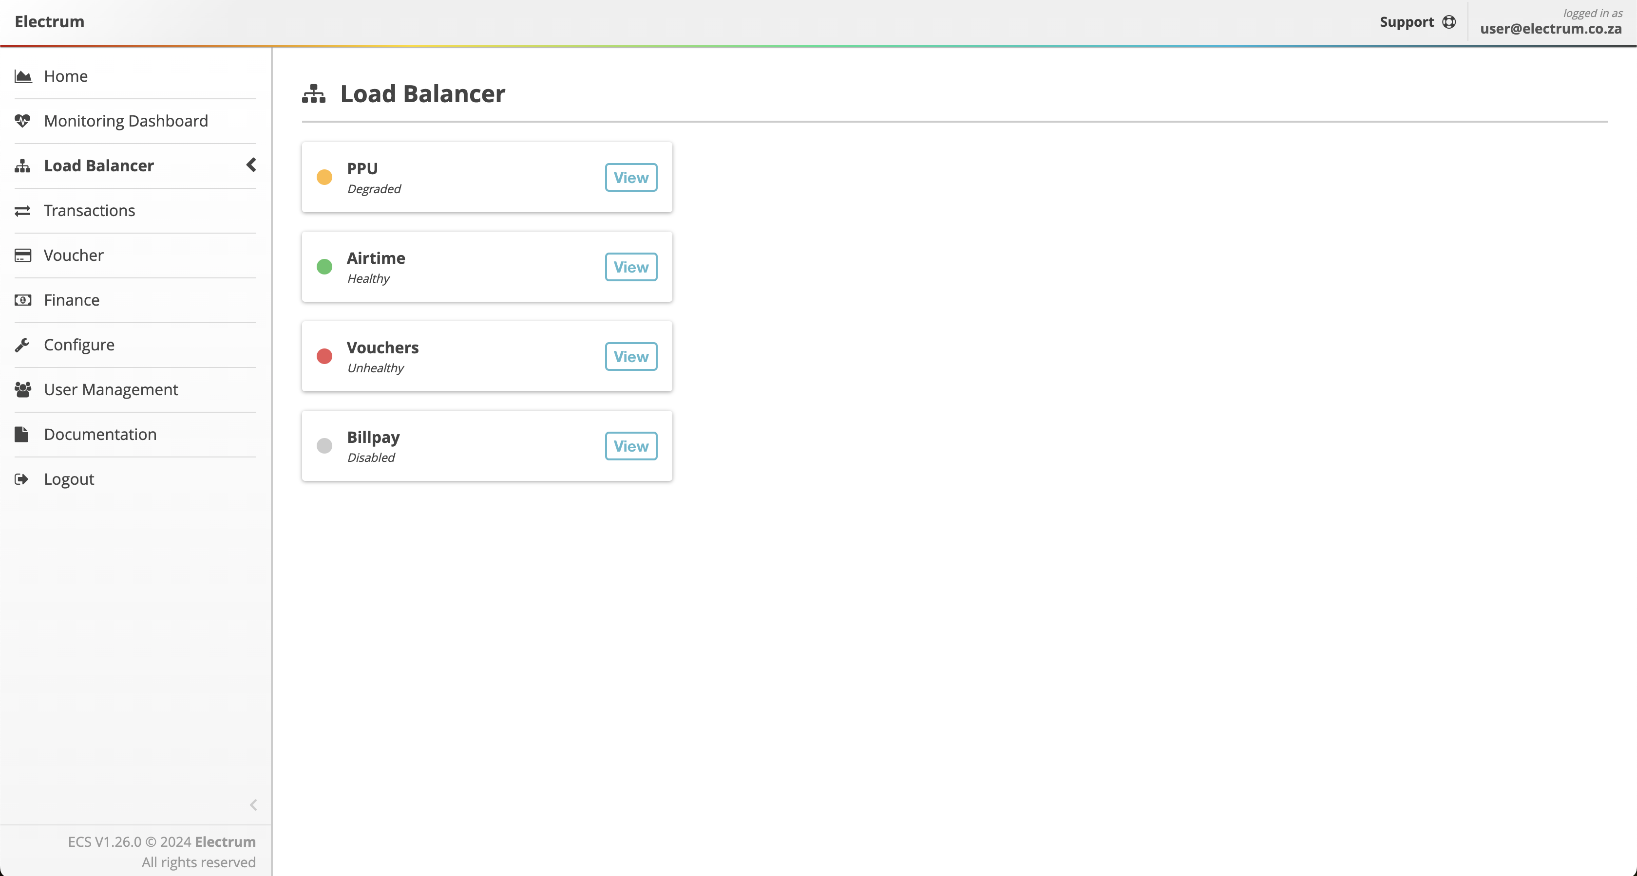The image size is (1637, 876).
Task: View the PPU load balancer
Action: [x=630, y=178]
